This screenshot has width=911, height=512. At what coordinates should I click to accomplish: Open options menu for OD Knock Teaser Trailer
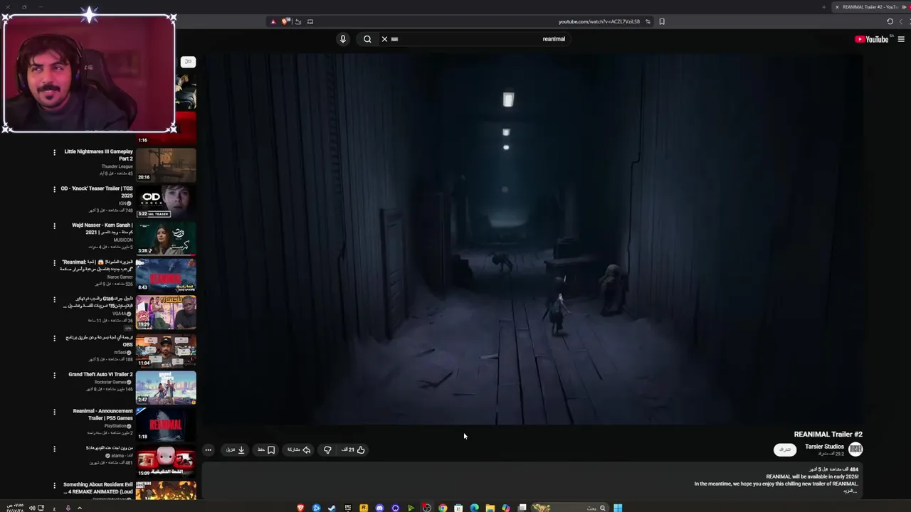(54, 189)
